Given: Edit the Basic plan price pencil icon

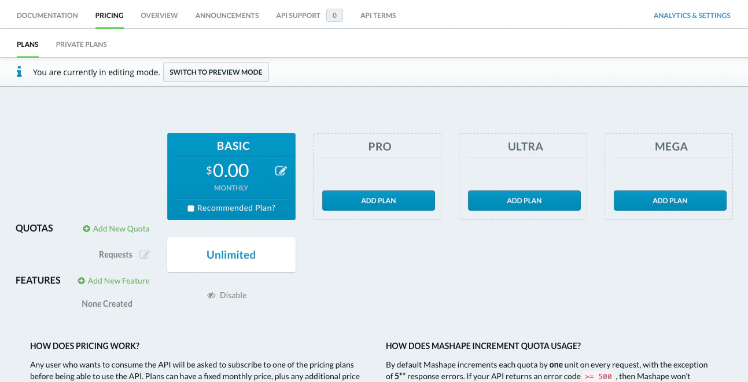Looking at the screenshot, I should tap(281, 171).
